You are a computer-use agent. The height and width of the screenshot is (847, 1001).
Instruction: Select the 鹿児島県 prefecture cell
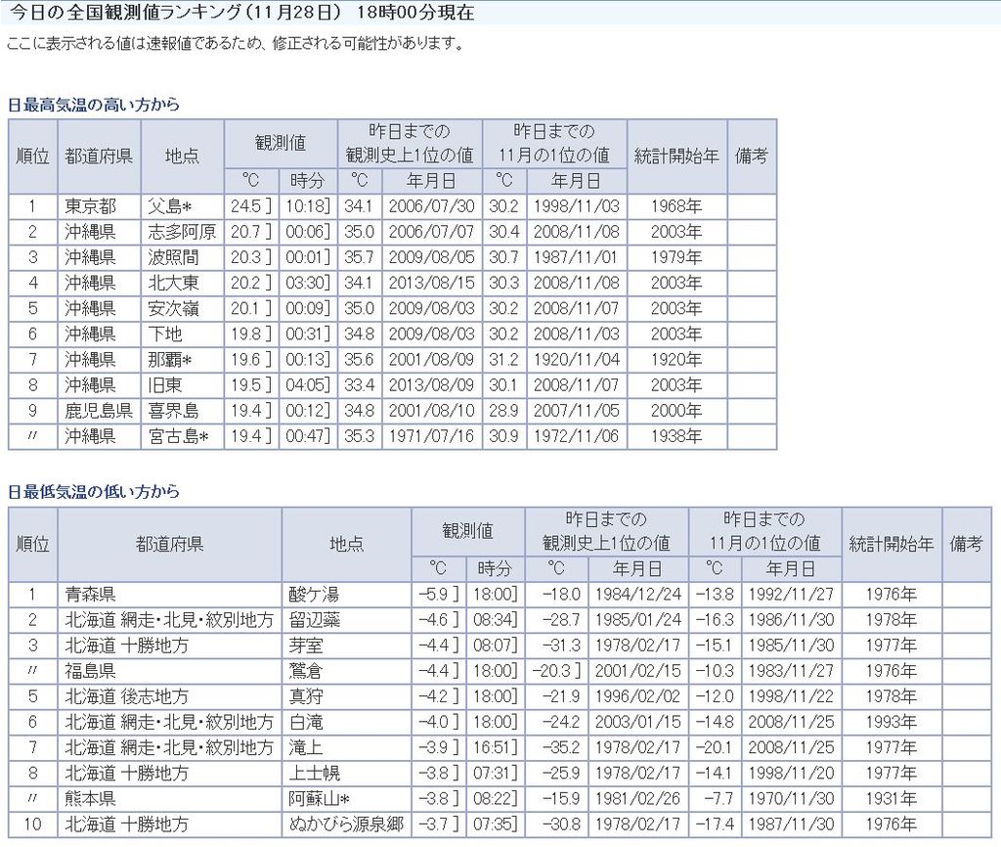[x=99, y=411]
